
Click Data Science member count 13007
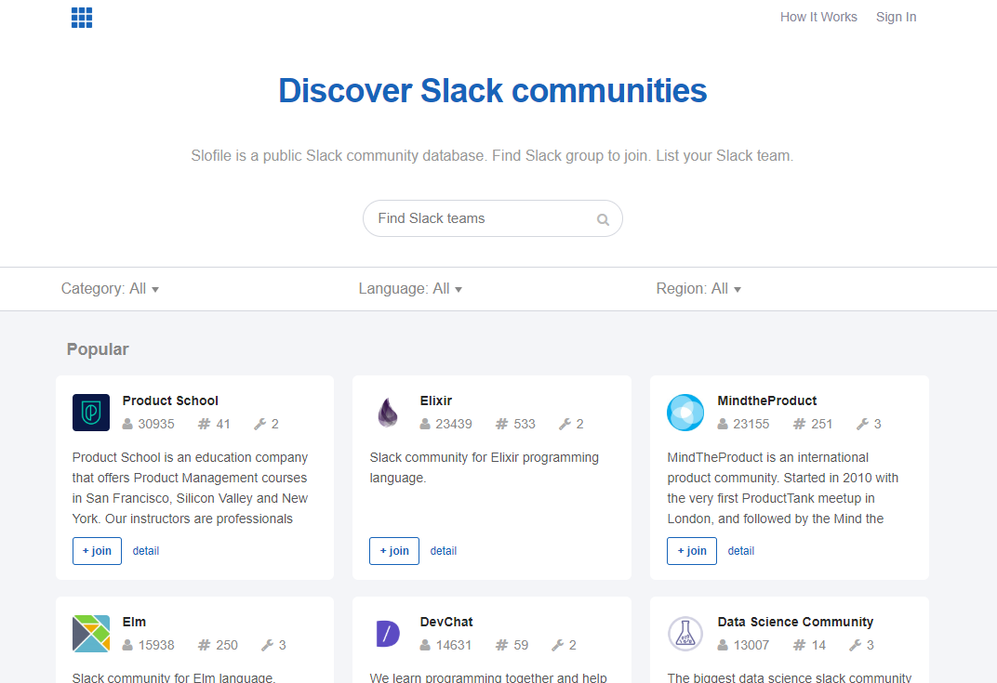pyautogui.click(x=751, y=645)
